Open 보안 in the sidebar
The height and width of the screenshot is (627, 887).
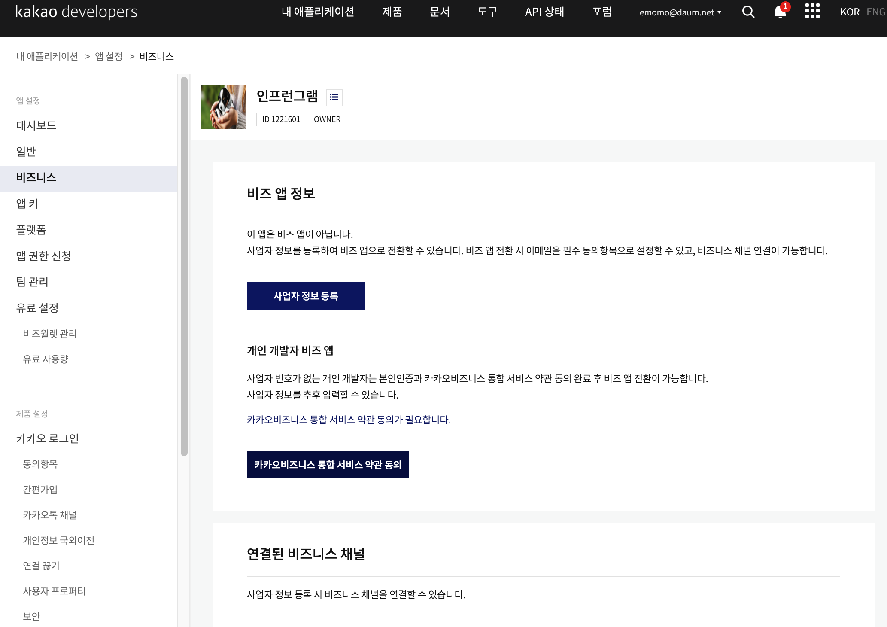31,616
